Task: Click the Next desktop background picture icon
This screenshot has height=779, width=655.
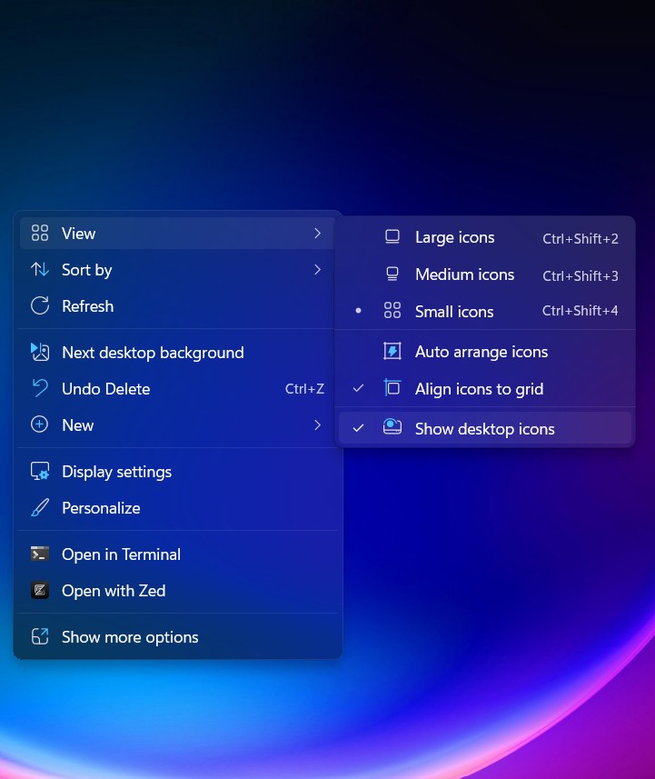Action: tap(40, 352)
